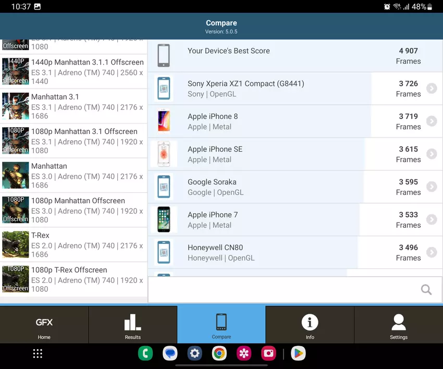Screen dimensions: 443x369
Task: Select the T-Rex benchmark thumbnail
Action: tap(16, 245)
